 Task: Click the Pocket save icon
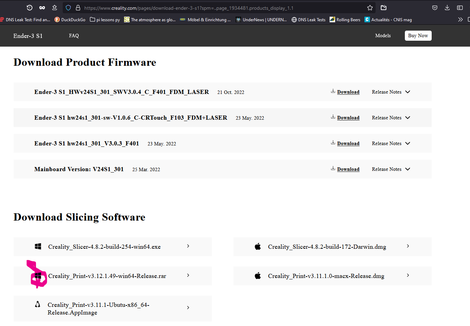pyautogui.click(x=435, y=8)
